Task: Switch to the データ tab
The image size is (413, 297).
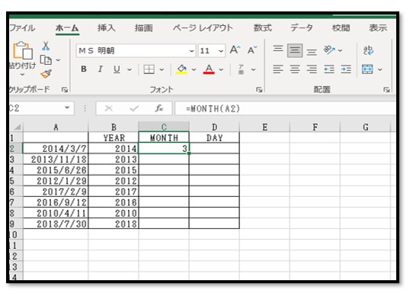Action: [x=302, y=27]
